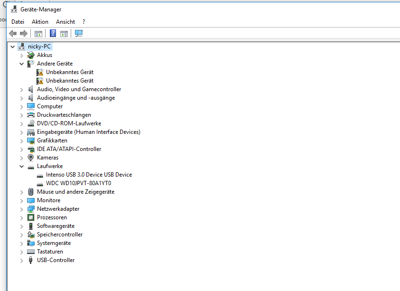Expand the Softwaregeräte category

coord(21,226)
